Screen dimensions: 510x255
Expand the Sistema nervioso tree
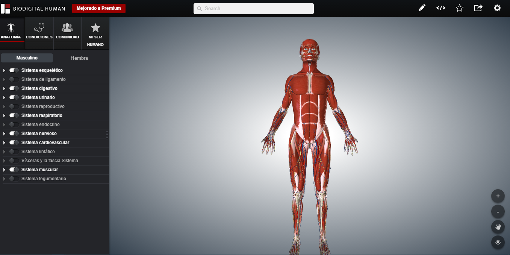(4, 134)
